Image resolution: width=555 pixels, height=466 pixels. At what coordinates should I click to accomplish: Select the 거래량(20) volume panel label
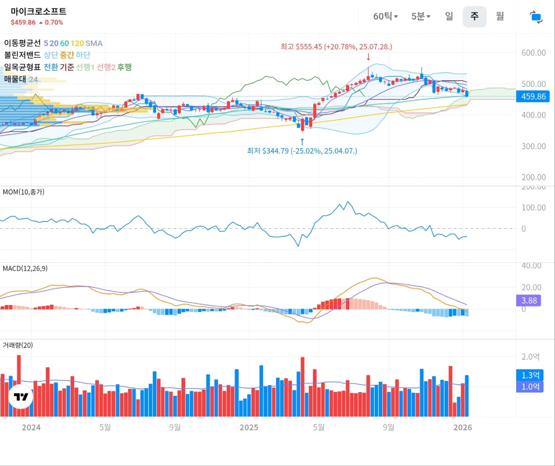coord(18,345)
